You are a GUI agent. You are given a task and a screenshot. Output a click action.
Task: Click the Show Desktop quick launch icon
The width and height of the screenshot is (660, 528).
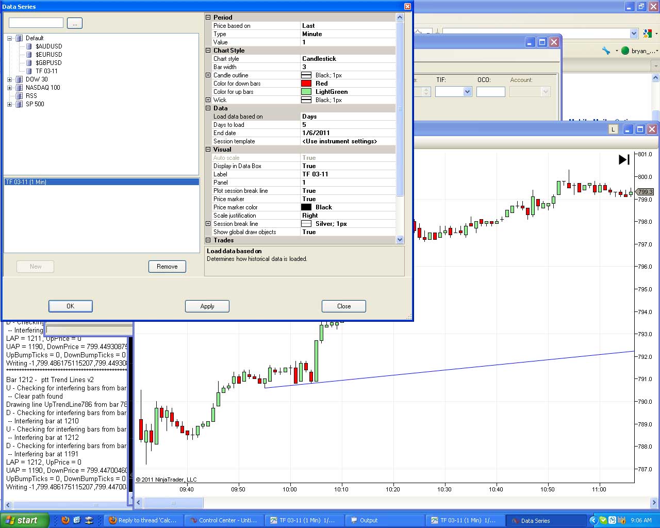click(89, 520)
